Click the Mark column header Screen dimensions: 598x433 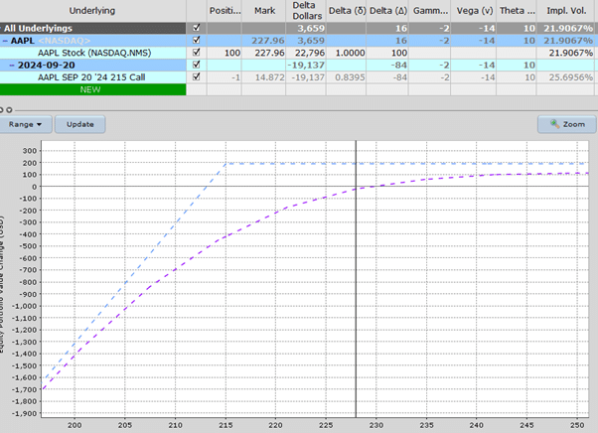click(x=264, y=10)
